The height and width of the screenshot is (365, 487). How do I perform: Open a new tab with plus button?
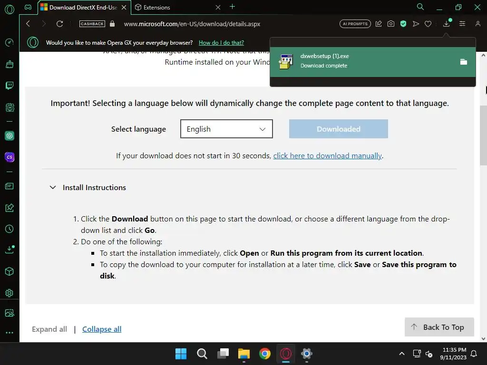tap(232, 7)
